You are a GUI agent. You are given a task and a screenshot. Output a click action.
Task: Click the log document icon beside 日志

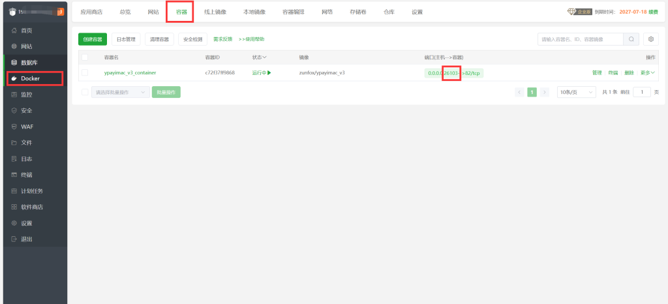point(14,159)
